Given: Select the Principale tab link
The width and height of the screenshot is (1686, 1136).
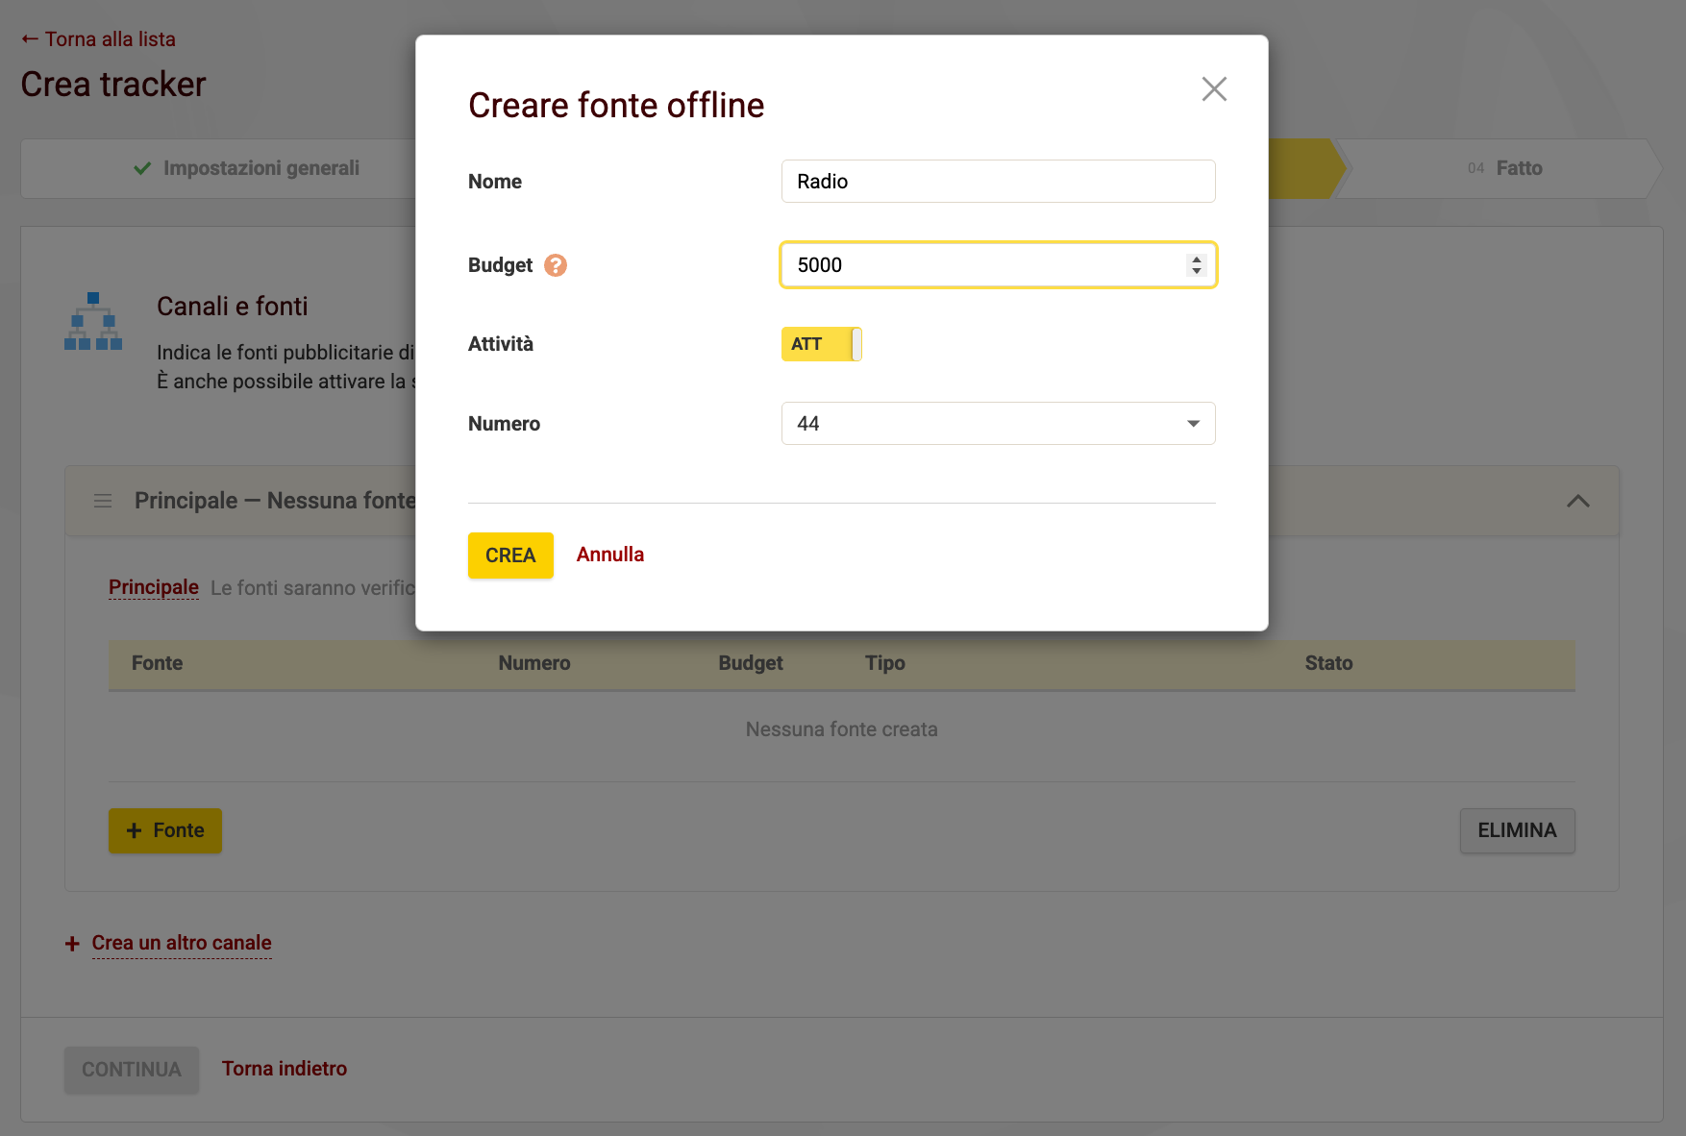Looking at the screenshot, I should coord(153,586).
